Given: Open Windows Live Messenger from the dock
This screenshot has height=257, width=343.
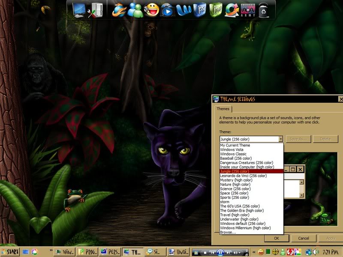Looking at the screenshot, I should [135, 10].
